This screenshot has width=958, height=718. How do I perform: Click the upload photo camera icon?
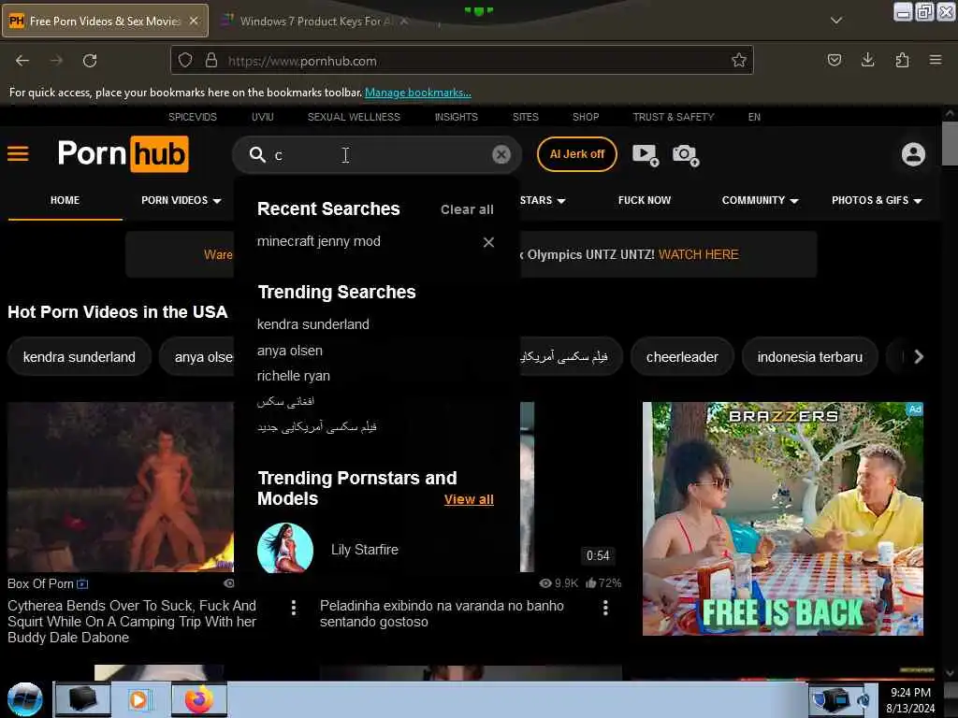pyautogui.click(x=686, y=154)
